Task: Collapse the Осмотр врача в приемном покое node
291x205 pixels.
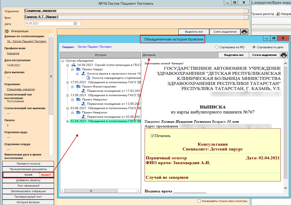Action: point(77,74)
